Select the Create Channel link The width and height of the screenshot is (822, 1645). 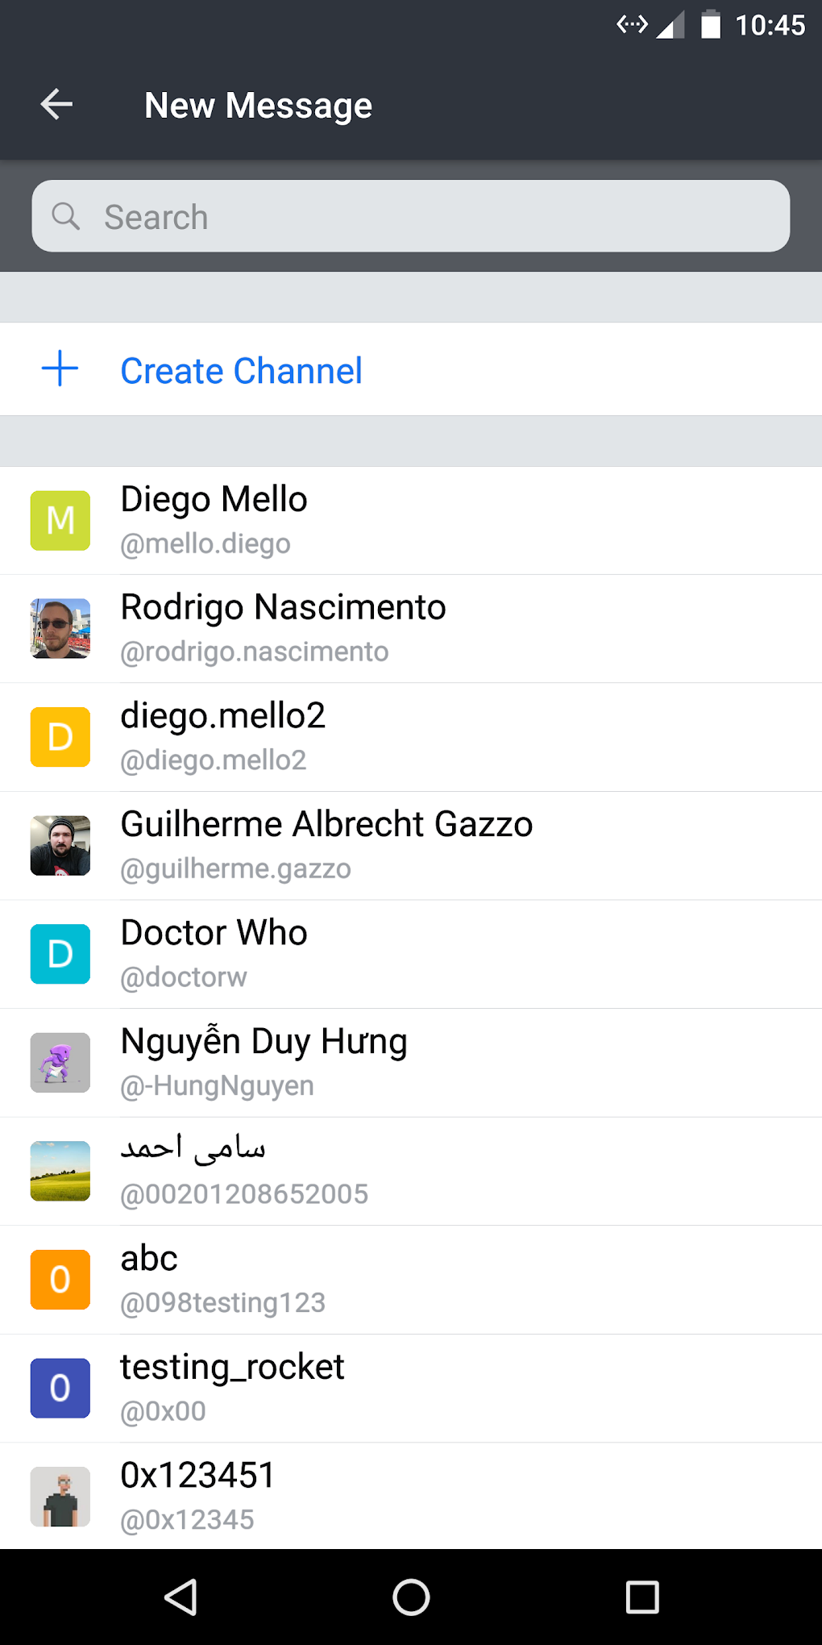(x=241, y=371)
